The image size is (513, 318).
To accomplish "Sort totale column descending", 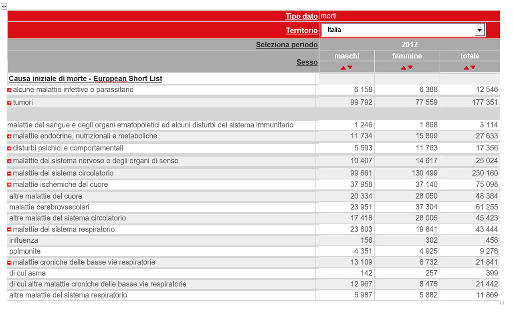I will click(473, 68).
